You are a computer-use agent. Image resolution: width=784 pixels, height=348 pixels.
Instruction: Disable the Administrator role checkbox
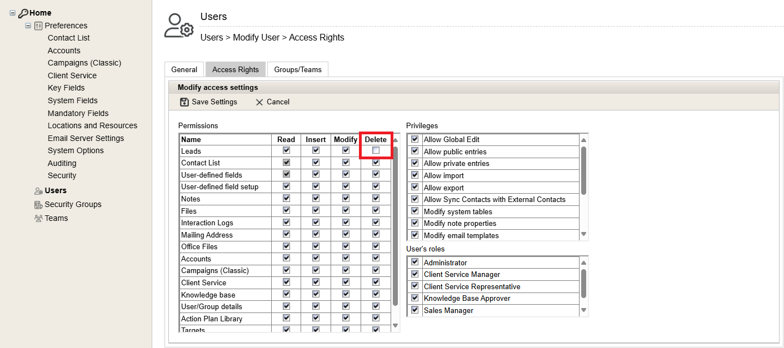pyautogui.click(x=415, y=262)
